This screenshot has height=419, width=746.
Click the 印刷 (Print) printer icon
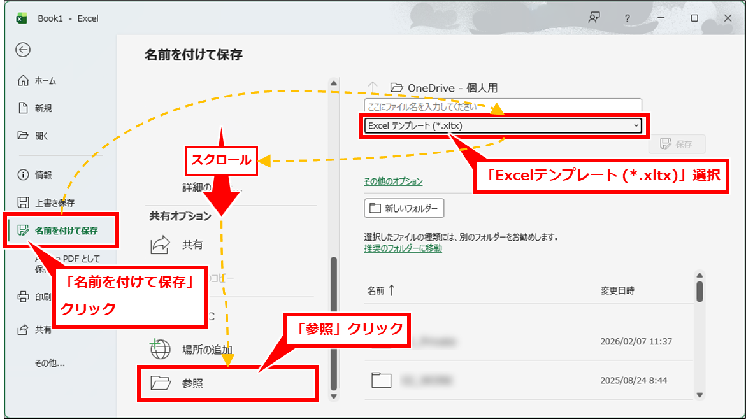(x=24, y=297)
